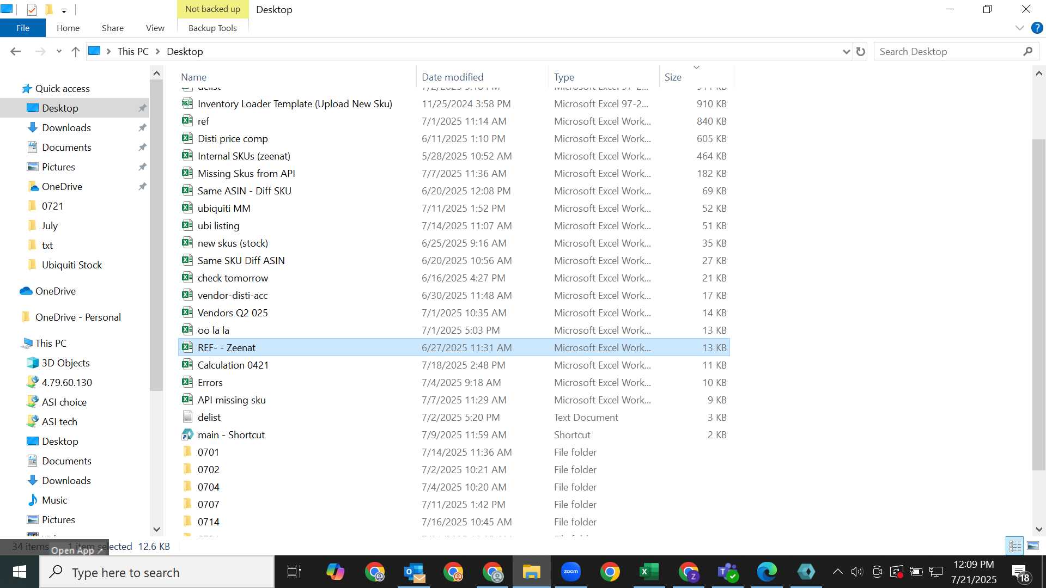Open Zoom from taskbar
Image resolution: width=1046 pixels, height=588 pixels.
tap(570, 572)
